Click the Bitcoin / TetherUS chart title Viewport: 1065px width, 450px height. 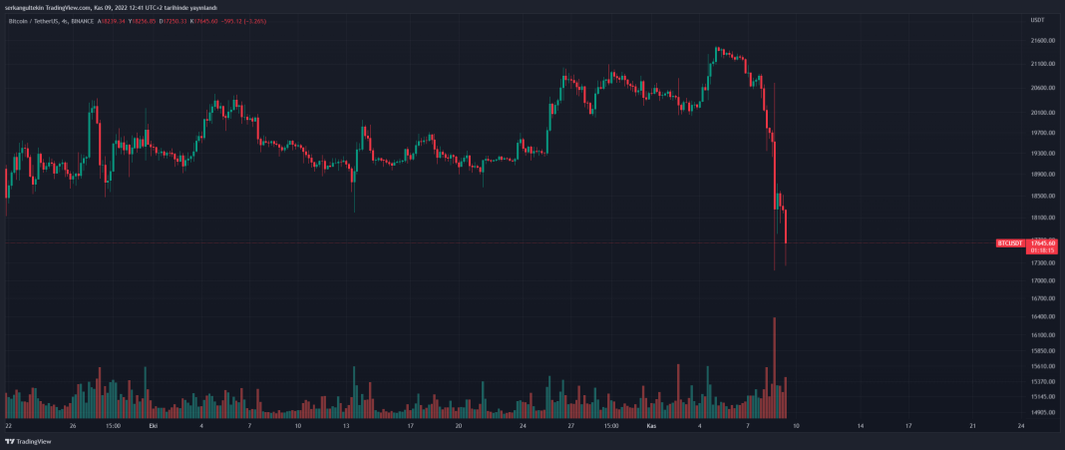(46, 19)
